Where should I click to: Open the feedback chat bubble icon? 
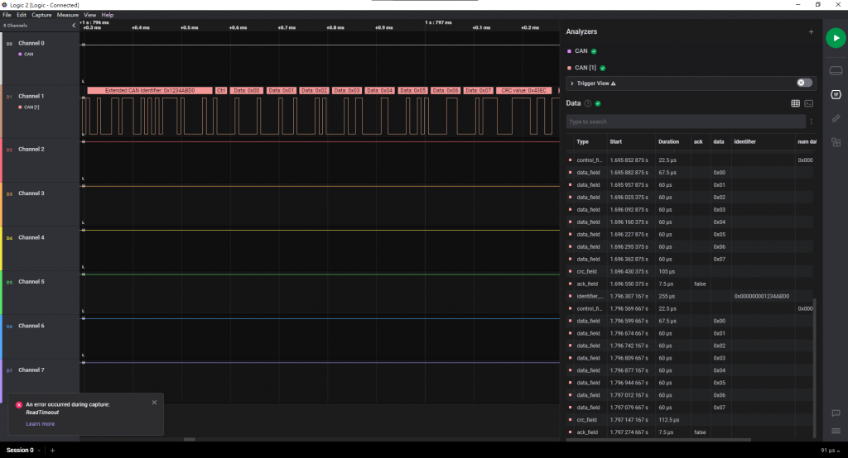(836, 413)
